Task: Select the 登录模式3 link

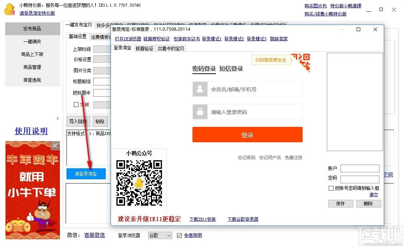Action: (x=257, y=39)
